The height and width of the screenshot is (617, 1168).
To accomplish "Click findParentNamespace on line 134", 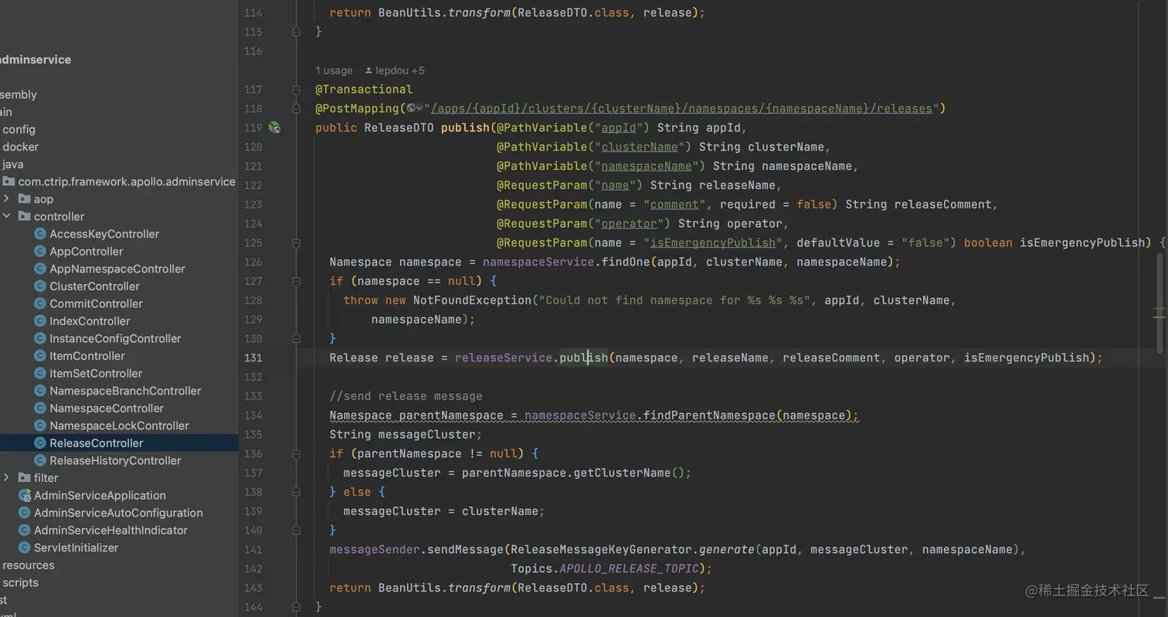I will click(x=708, y=415).
